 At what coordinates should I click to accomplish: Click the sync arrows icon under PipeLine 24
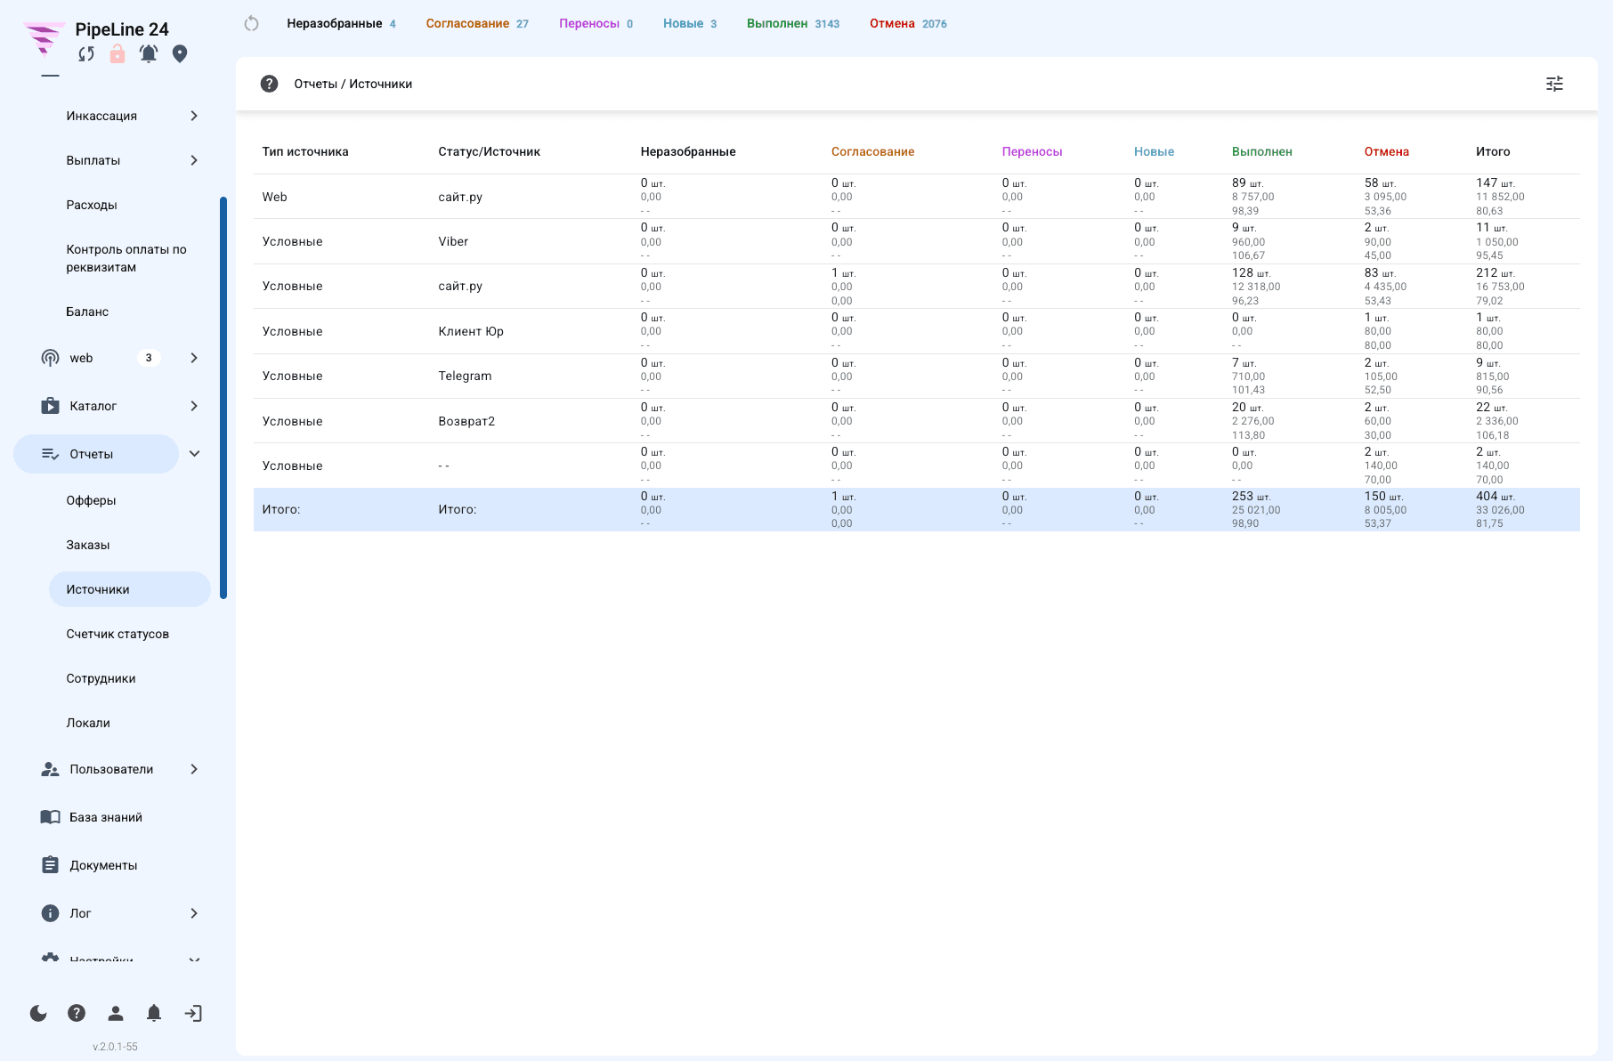click(x=85, y=54)
